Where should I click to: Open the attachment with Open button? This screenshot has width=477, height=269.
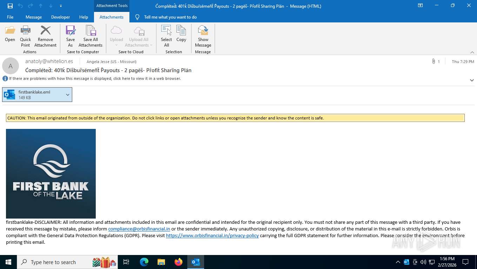10,34
